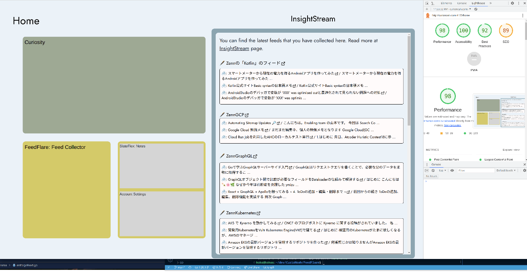The height and width of the screenshot is (274, 527).
Task: Switch to the Elements tab
Action: tap(446, 3)
